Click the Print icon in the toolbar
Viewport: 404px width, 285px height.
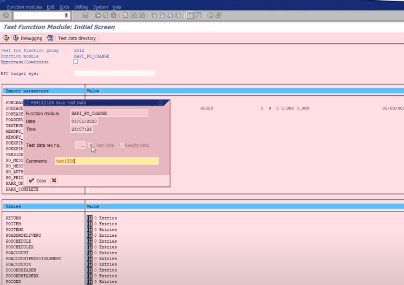pos(126,16)
